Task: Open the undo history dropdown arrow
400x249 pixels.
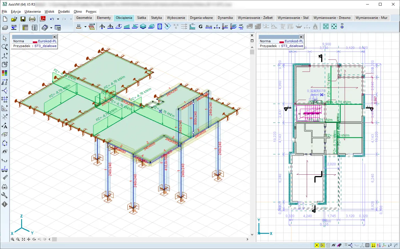Action: tap(58, 19)
